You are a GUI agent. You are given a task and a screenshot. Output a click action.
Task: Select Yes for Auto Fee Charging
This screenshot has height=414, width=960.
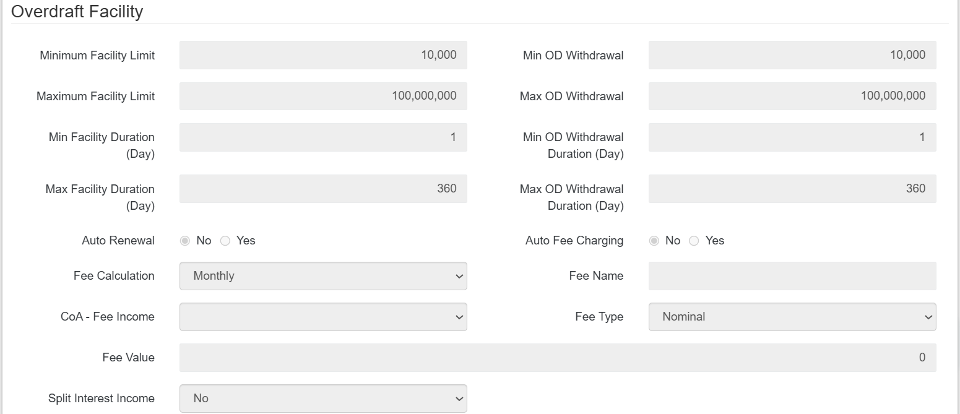pos(694,241)
